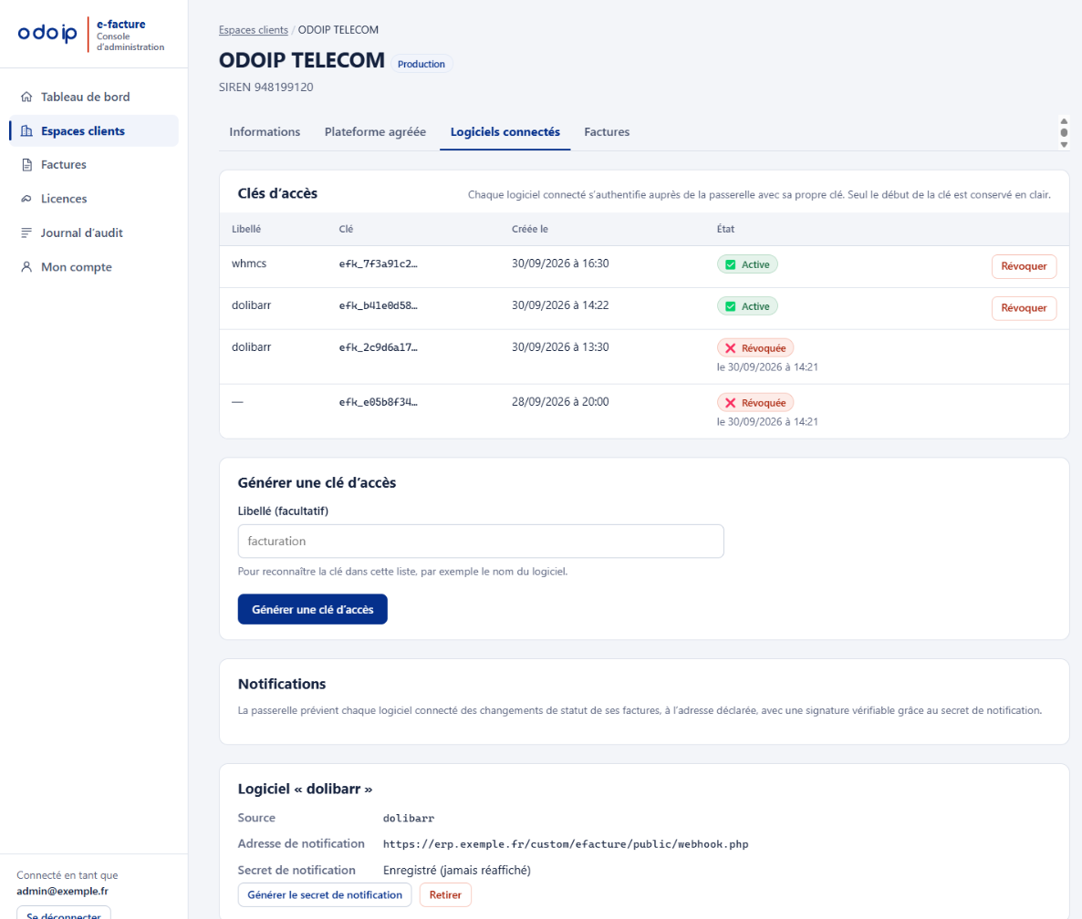The height and width of the screenshot is (919, 1082).
Task: Click the SIREN 948199120 text
Action: [x=265, y=88]
